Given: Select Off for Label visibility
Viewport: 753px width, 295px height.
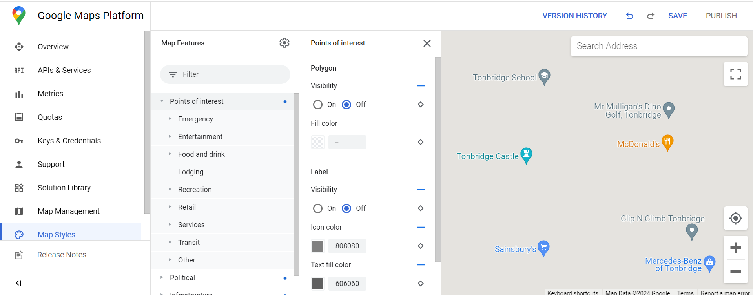Looking at the screenshot, I should [346, 208].
